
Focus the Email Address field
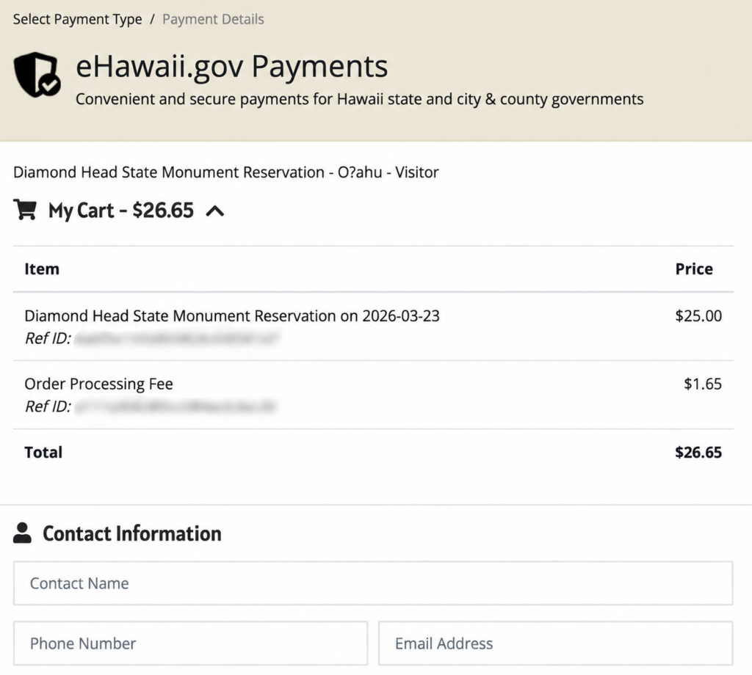tap(555, 643)
